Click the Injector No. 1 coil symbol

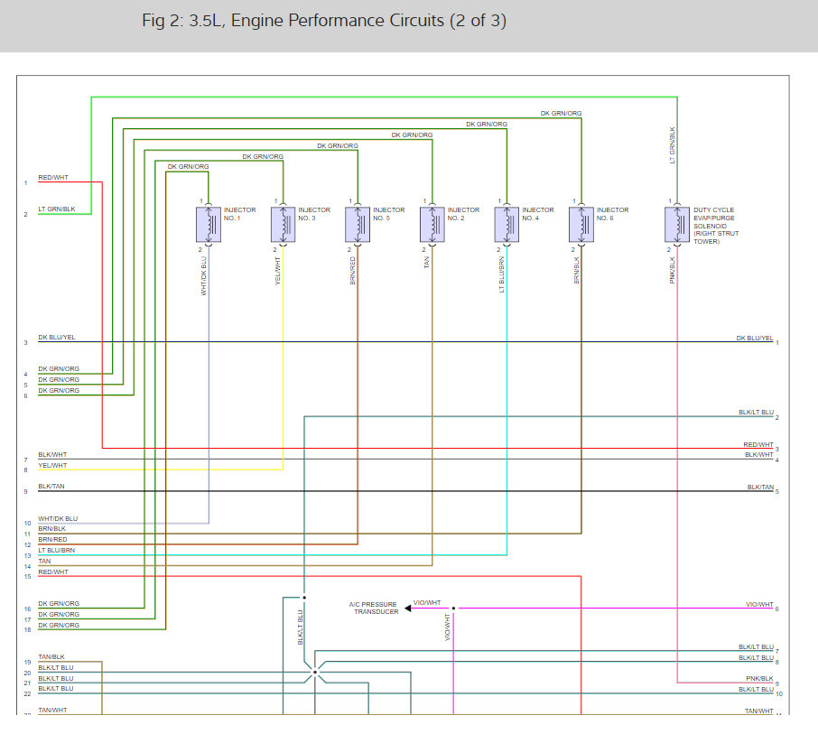pos(209,224)
